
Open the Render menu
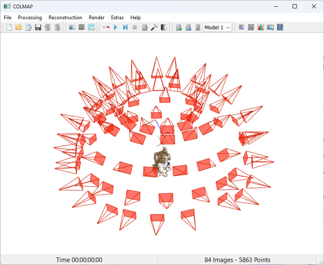coord(97,18)
